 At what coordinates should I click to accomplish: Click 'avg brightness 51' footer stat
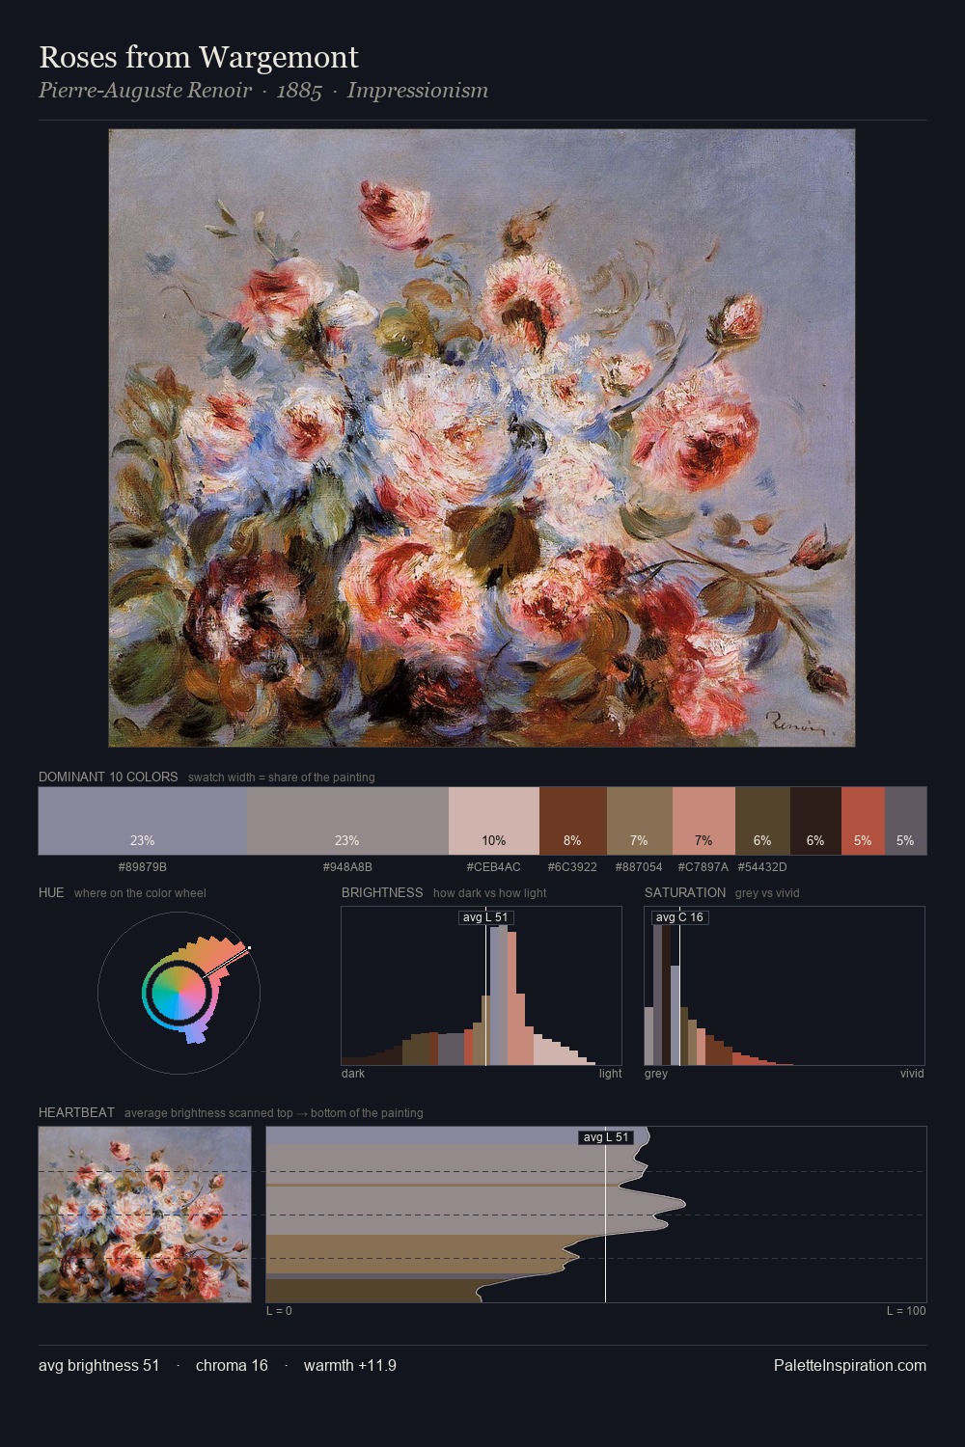point(99,1365)
